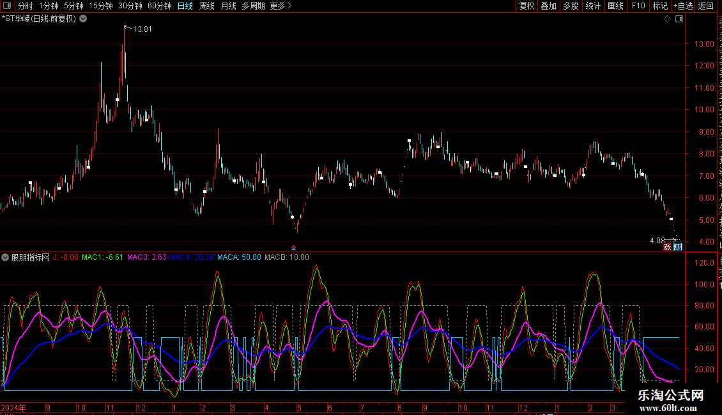722x415 pixels.
Task: Click the MAC1: -6.61 green value
Action: point(102,257)
